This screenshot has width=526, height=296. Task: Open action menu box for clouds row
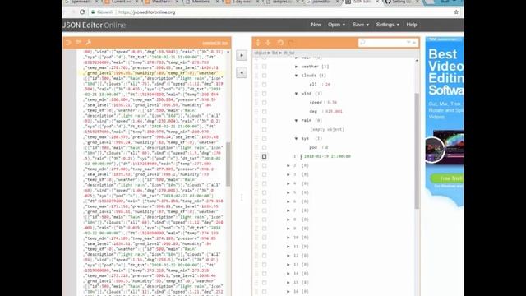(265, 76)
